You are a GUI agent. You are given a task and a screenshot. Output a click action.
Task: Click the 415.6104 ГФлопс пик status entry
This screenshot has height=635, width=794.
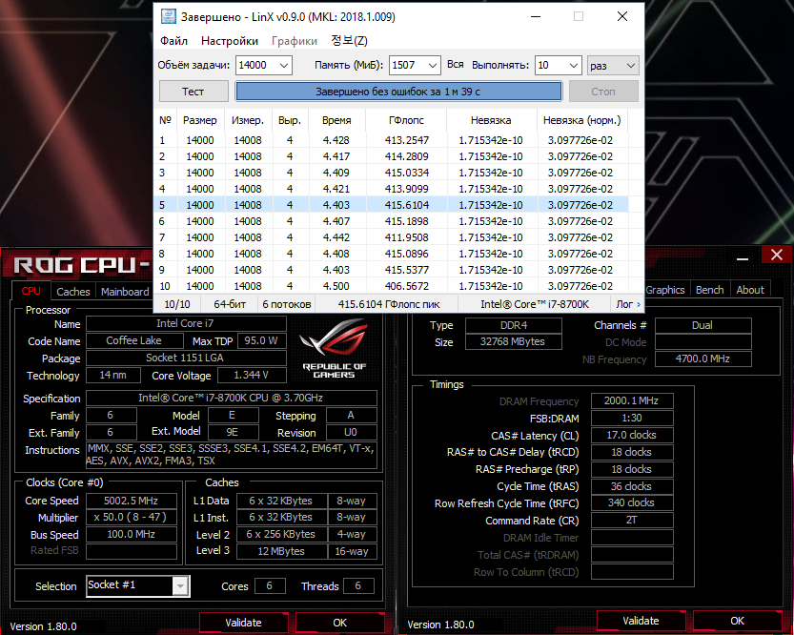pyautogui.click(x=388, y=304)
